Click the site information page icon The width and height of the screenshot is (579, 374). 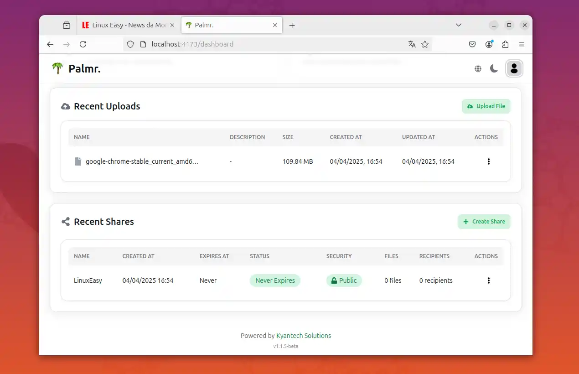[143, 44]
